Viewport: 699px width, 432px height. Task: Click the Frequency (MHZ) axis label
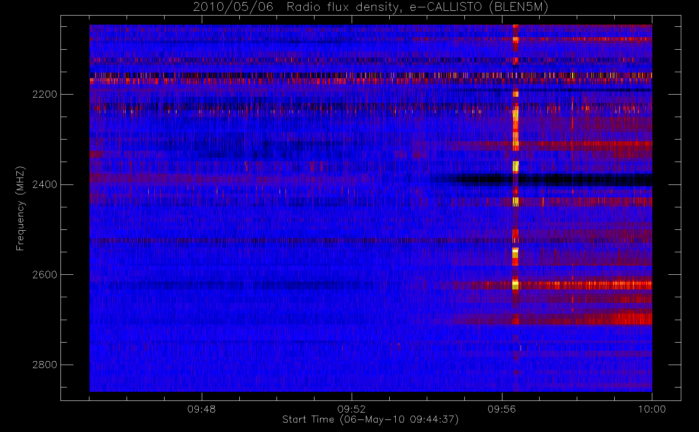pos(20,209)
